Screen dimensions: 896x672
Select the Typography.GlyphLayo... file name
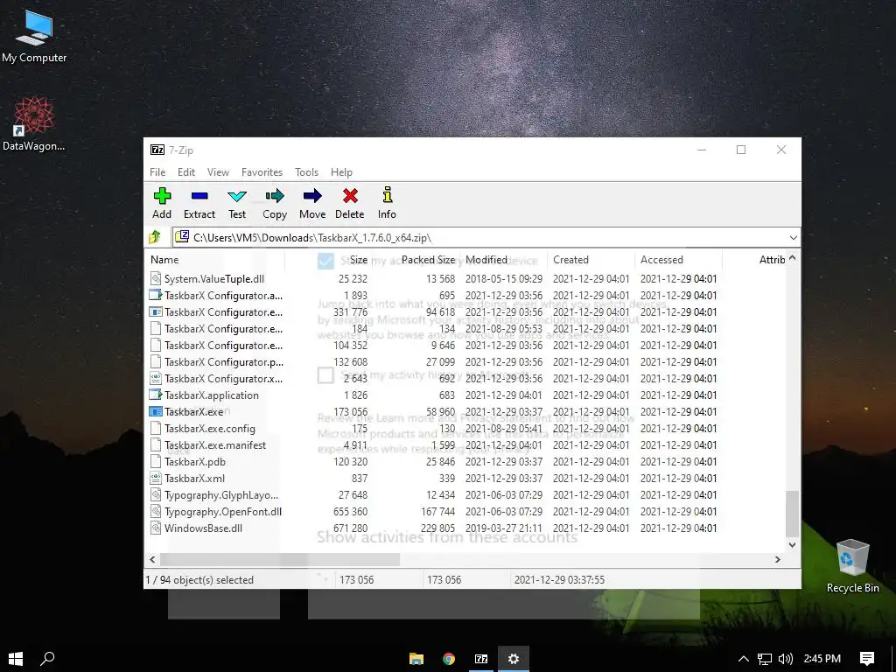click(221, 494)
